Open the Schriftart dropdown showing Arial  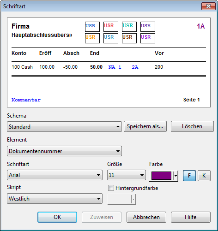click(x=54, y=175)
